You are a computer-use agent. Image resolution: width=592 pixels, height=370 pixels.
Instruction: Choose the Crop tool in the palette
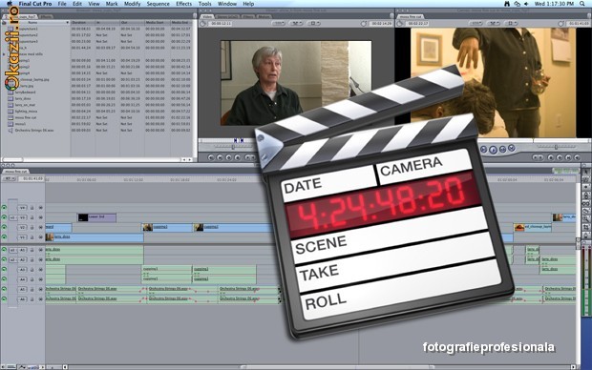(585, 227)
